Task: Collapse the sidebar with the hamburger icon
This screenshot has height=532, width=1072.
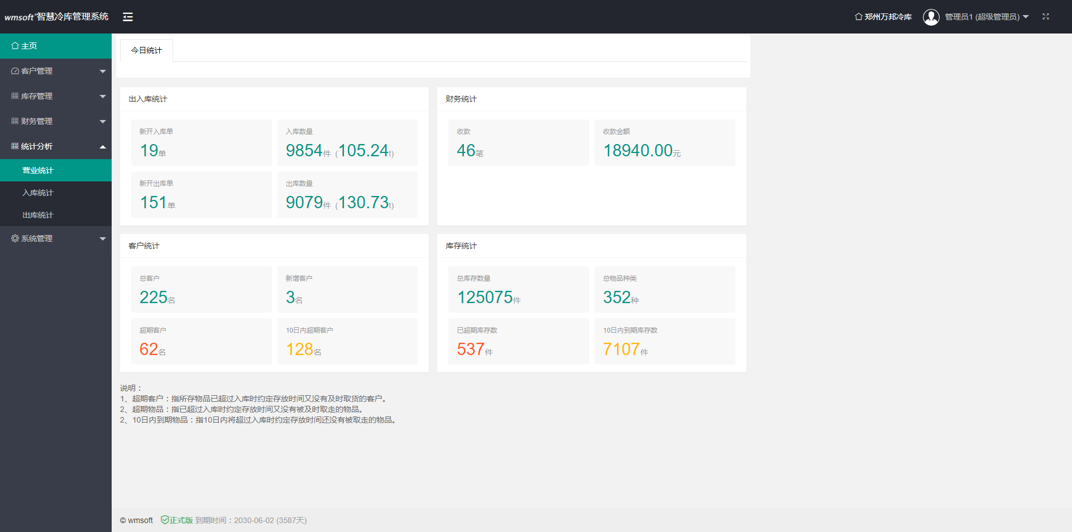Action: [128, 17]
